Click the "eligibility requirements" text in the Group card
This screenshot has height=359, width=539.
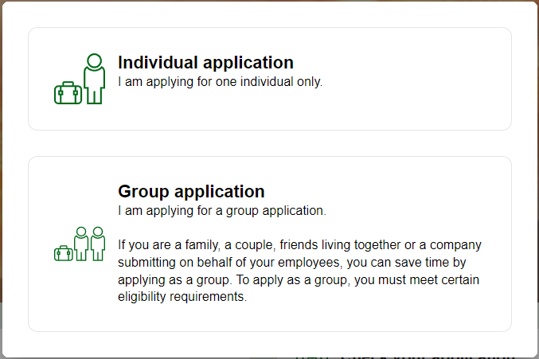pyautogui.click(x=182, y=298)
